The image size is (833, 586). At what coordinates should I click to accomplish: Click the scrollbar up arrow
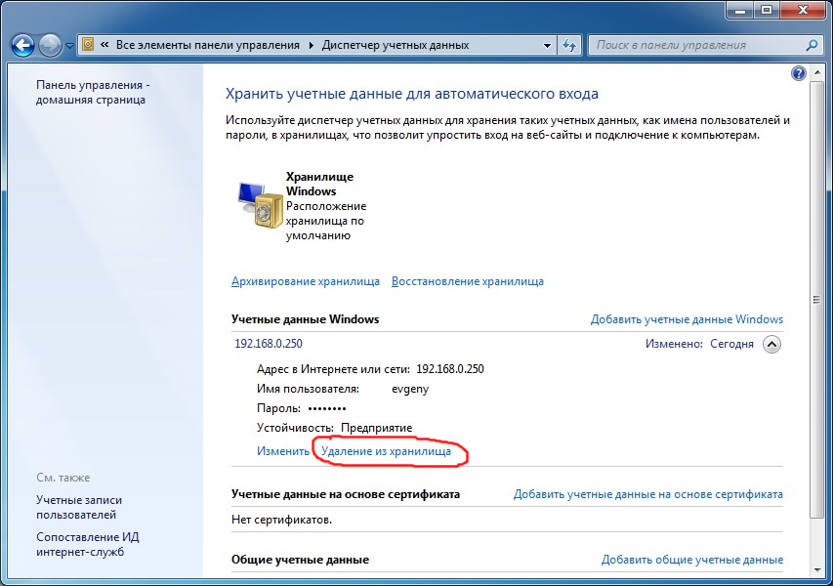coord(816,71)
